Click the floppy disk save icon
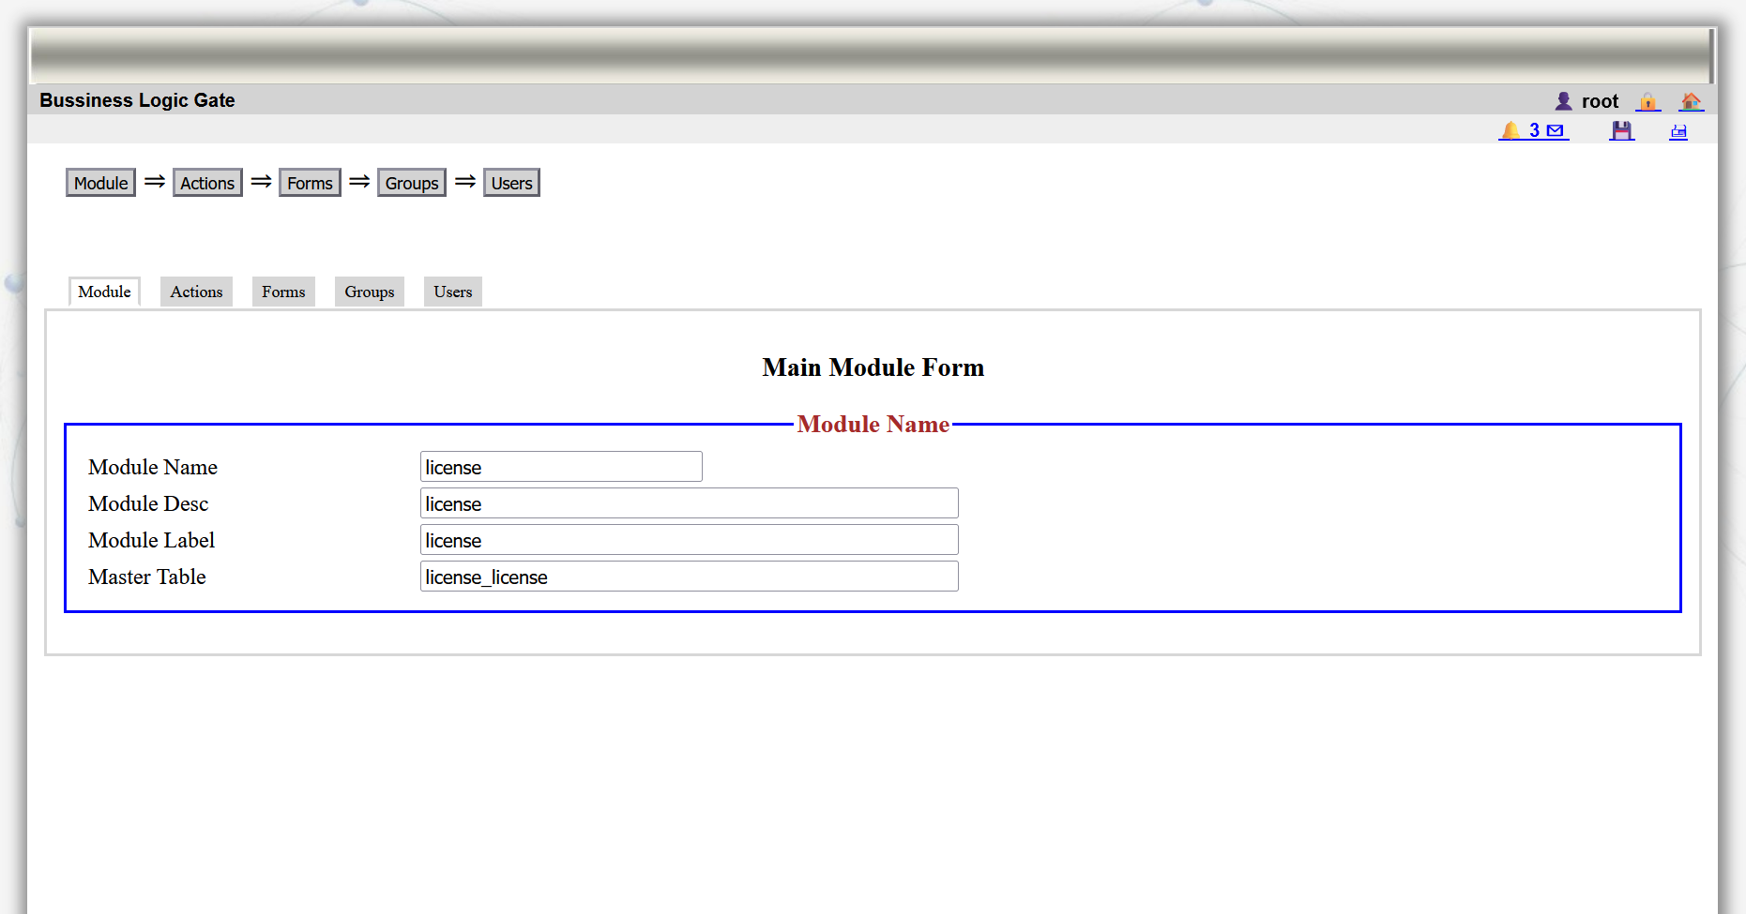Image resolution: width=1746 pixels, height=914 pixels. point(1621,131)
